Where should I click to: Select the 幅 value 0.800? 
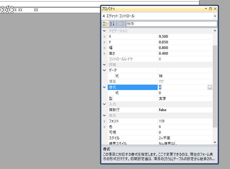(x=184, y=48)
